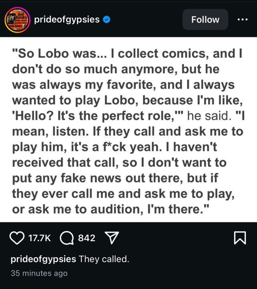Share the post using the paper plane icon
The height and width of the screenshot is (289, 257).
[109, 238]
